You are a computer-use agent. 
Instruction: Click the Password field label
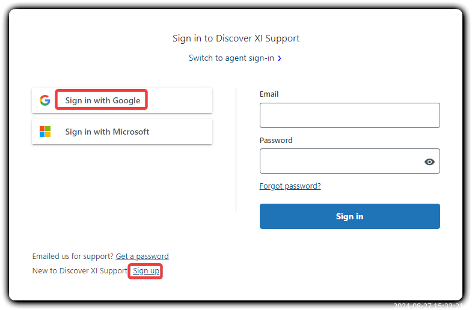click(276, 141)
